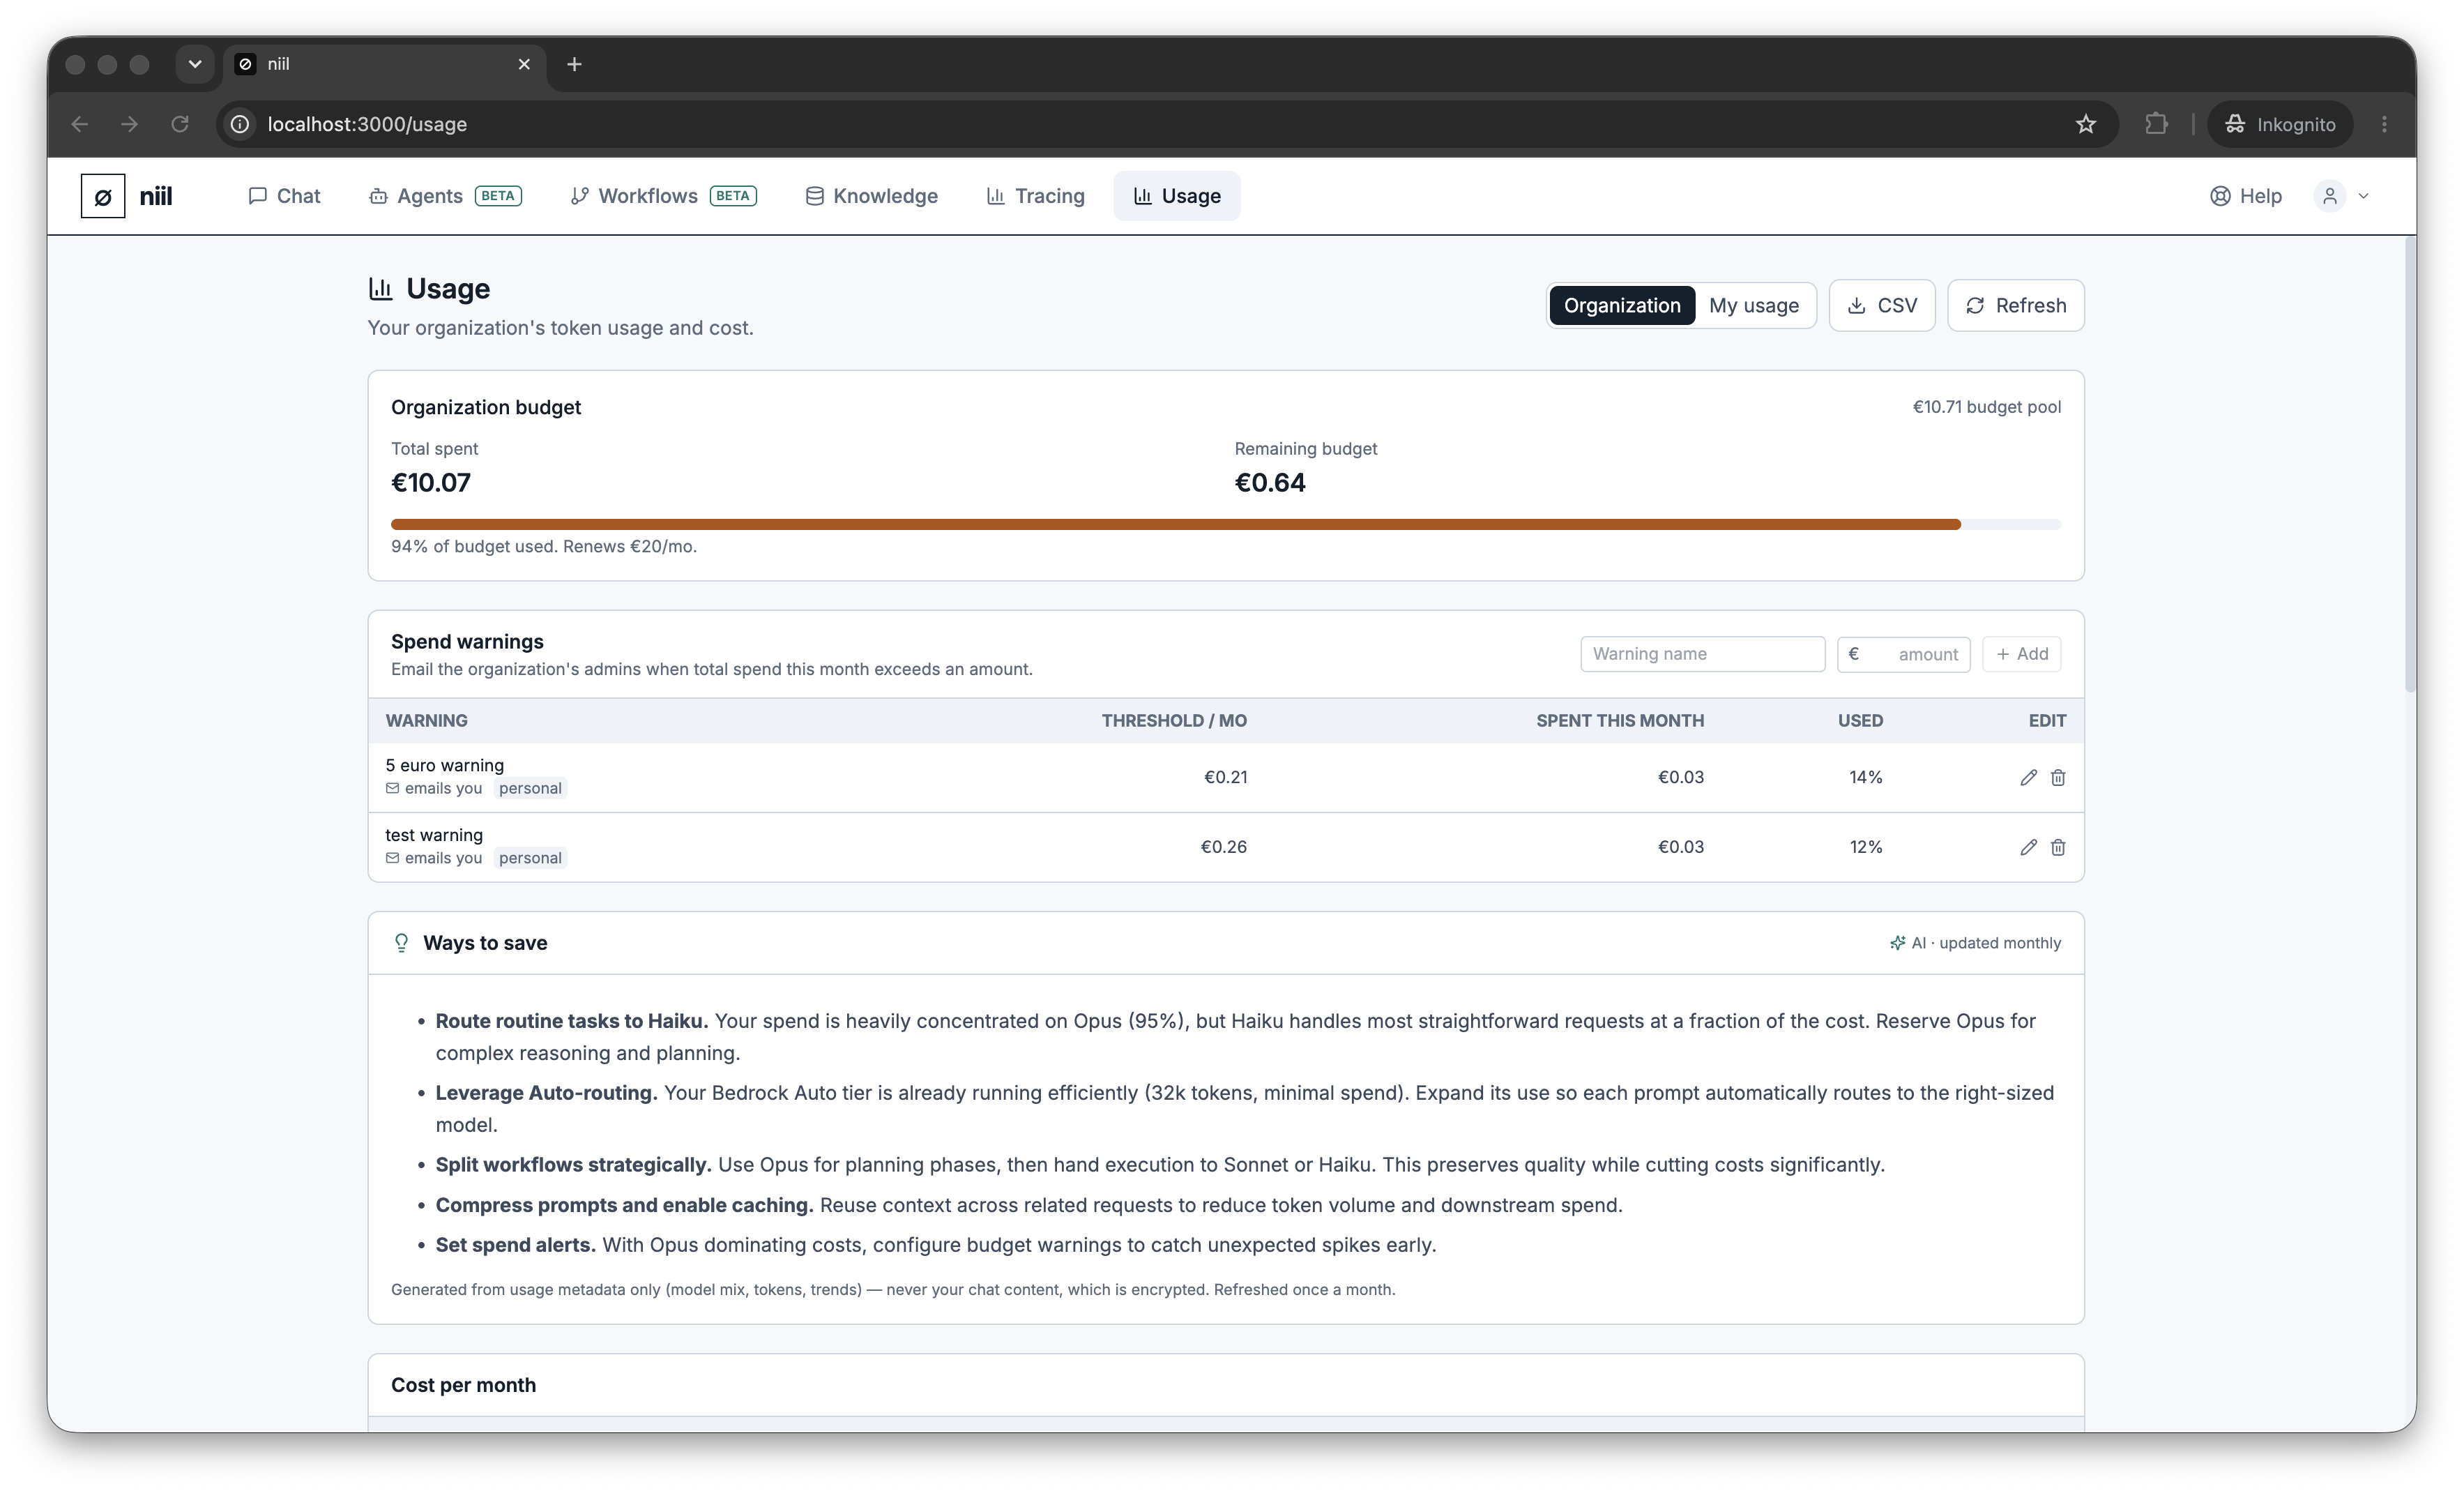Click the personal tag on test warning
2464x1491 pixels.
click(x=530, y=858)
